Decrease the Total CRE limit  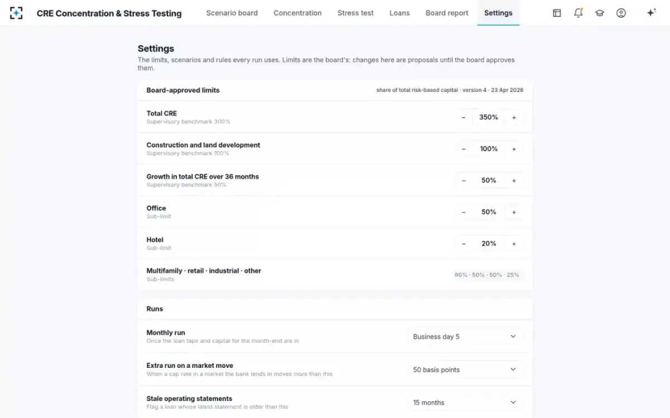click(x=463, y=118)
